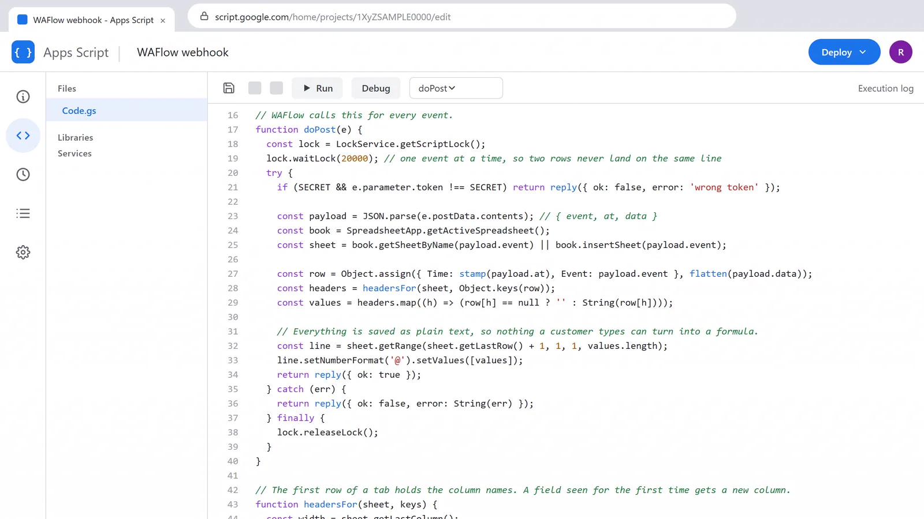The image size is (924, 519).
Task: Click the Libraries section label
Action: point(75,137)
